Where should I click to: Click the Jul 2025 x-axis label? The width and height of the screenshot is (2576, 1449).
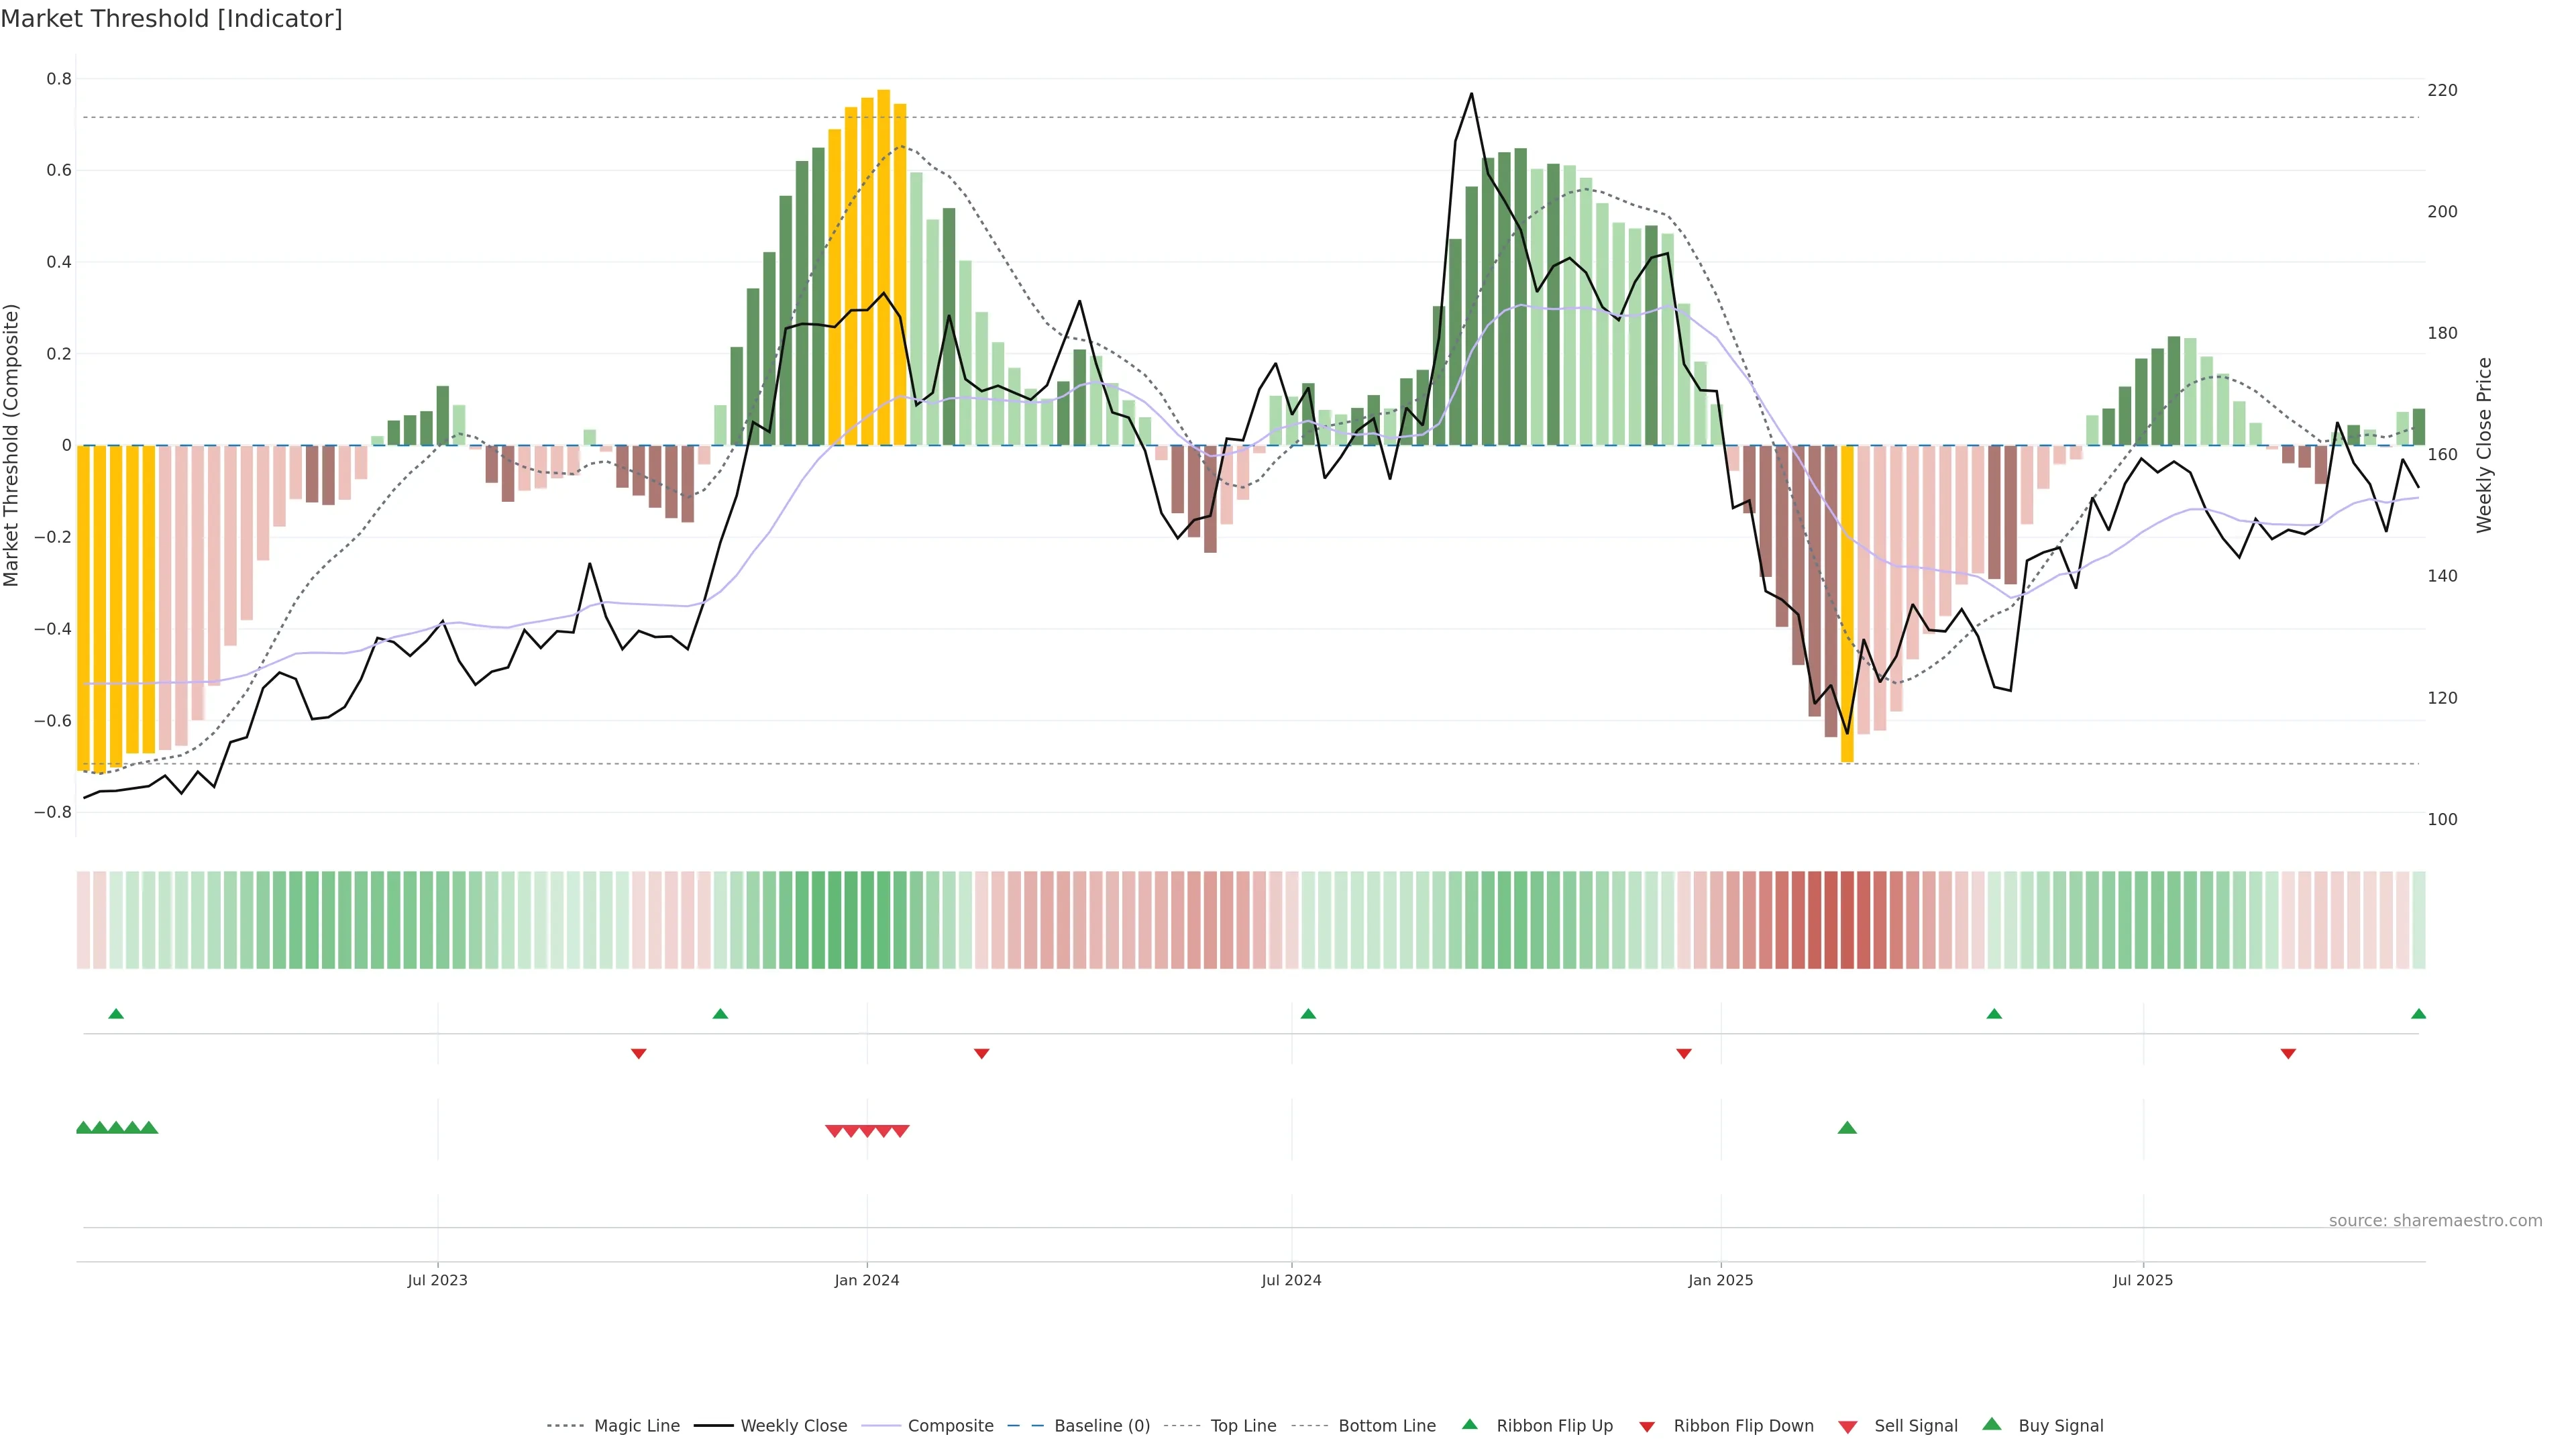(2142, 1280)
